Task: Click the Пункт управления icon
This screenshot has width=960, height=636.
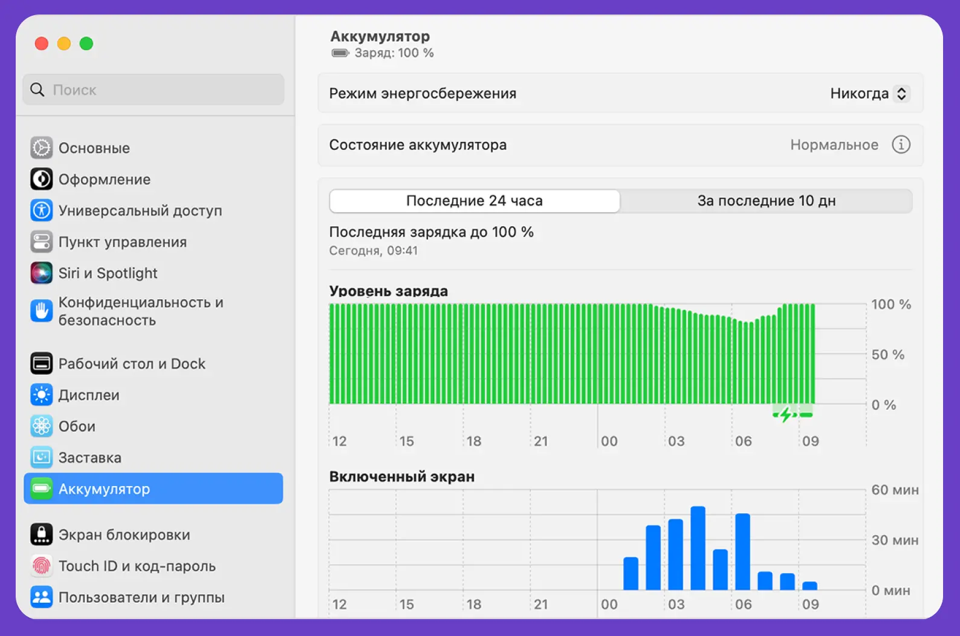Action: tap(42, 242)
